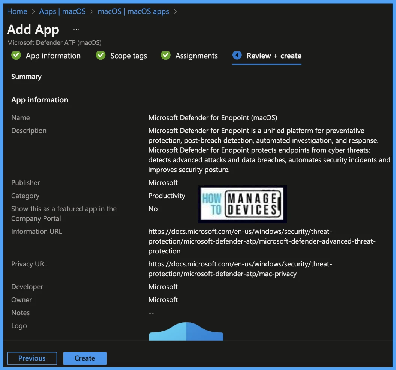
Task: Open the ellipsis menu beside Add App
Action: click(76, 30)
